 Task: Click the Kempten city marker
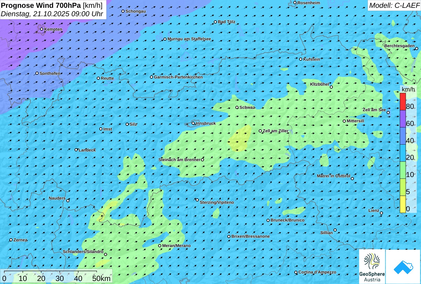(x=42, y=29)
